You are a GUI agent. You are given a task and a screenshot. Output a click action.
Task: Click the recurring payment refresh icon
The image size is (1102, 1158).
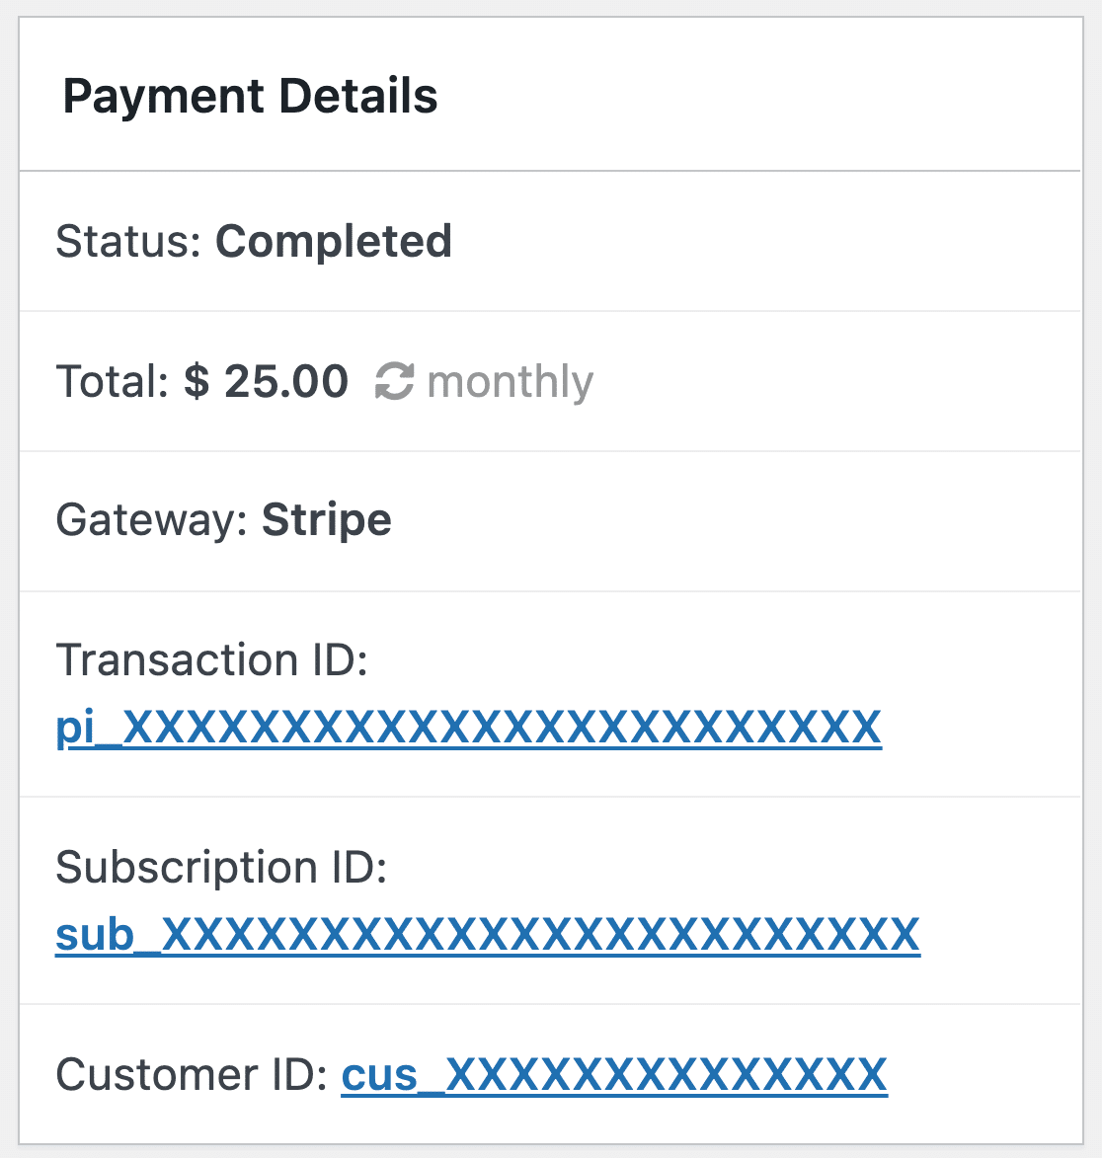point(394,381)
